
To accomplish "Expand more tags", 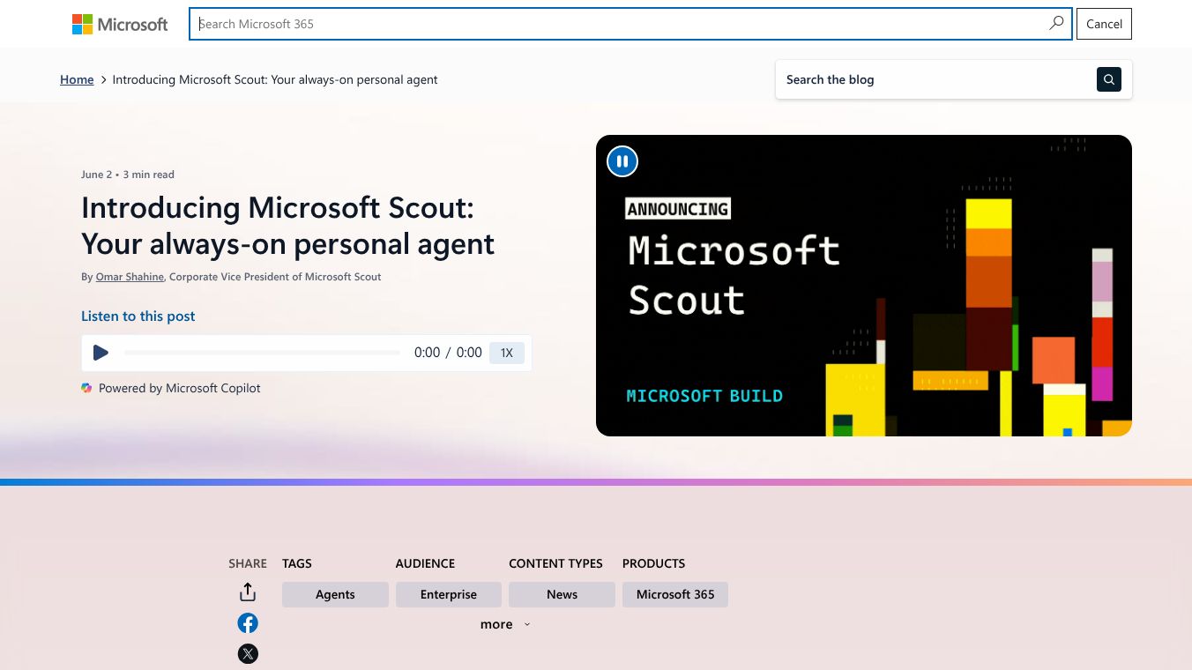I will tap(505, 624).
